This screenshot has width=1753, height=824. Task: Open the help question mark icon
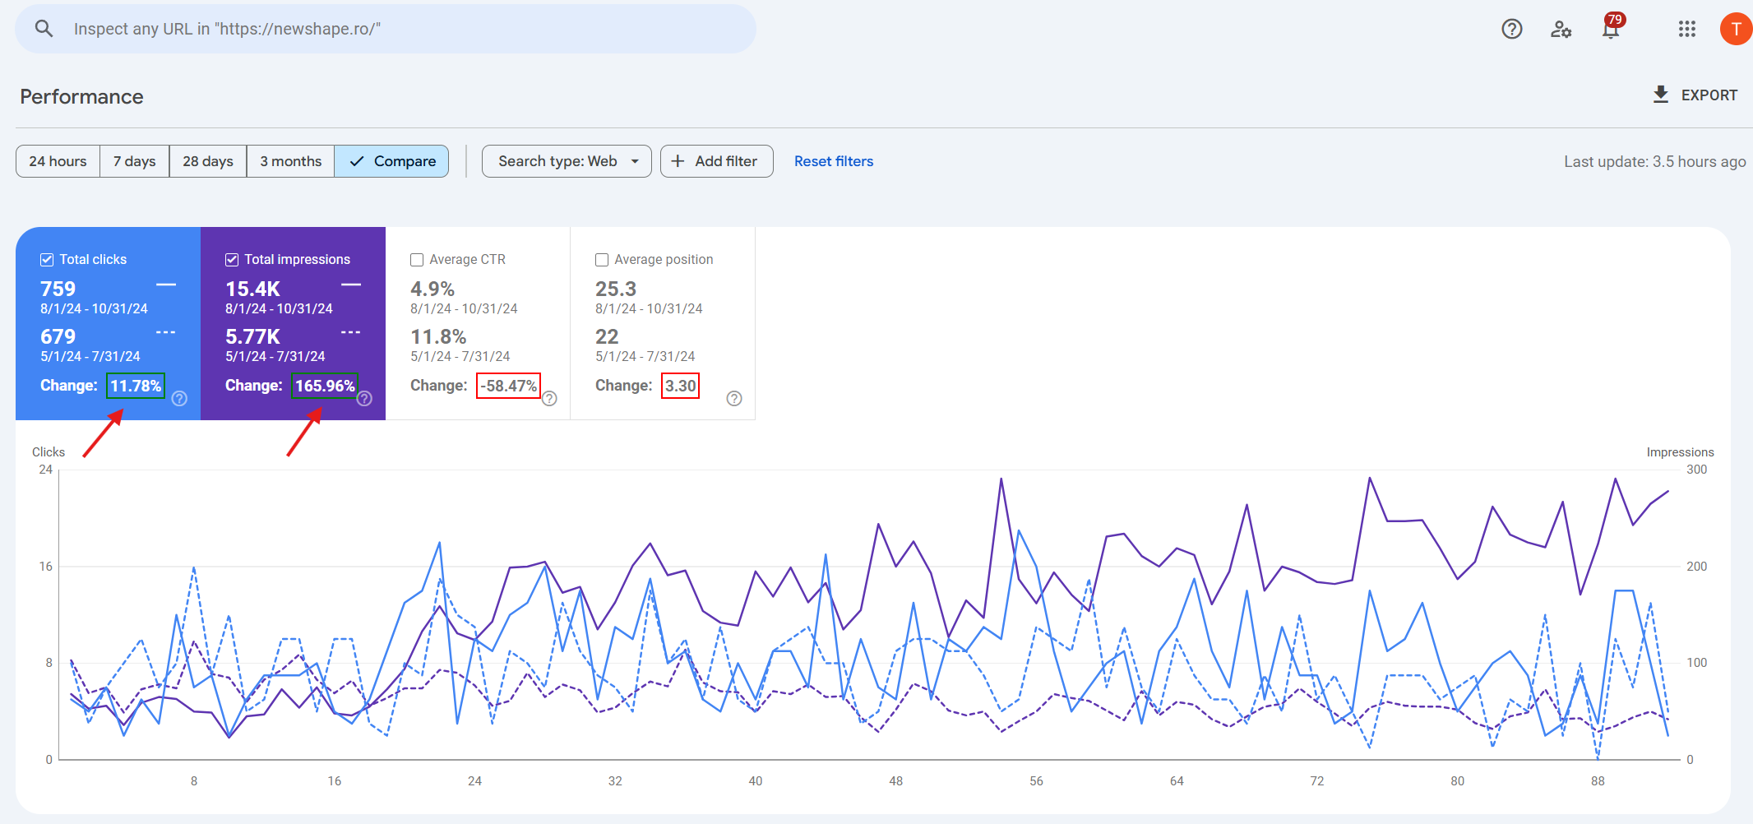pos(1511,29)
